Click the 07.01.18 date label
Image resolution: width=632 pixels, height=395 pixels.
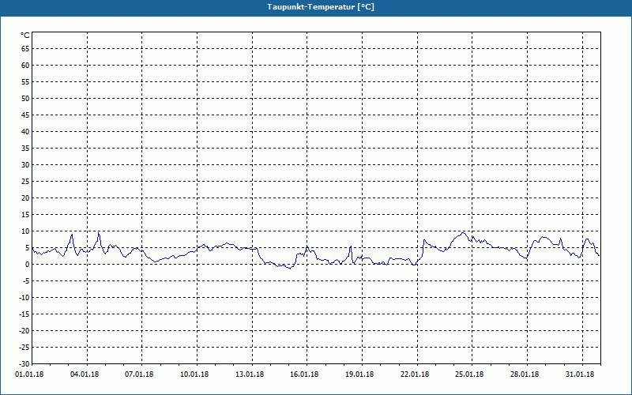pyautogui.click(x=139, y=374)
